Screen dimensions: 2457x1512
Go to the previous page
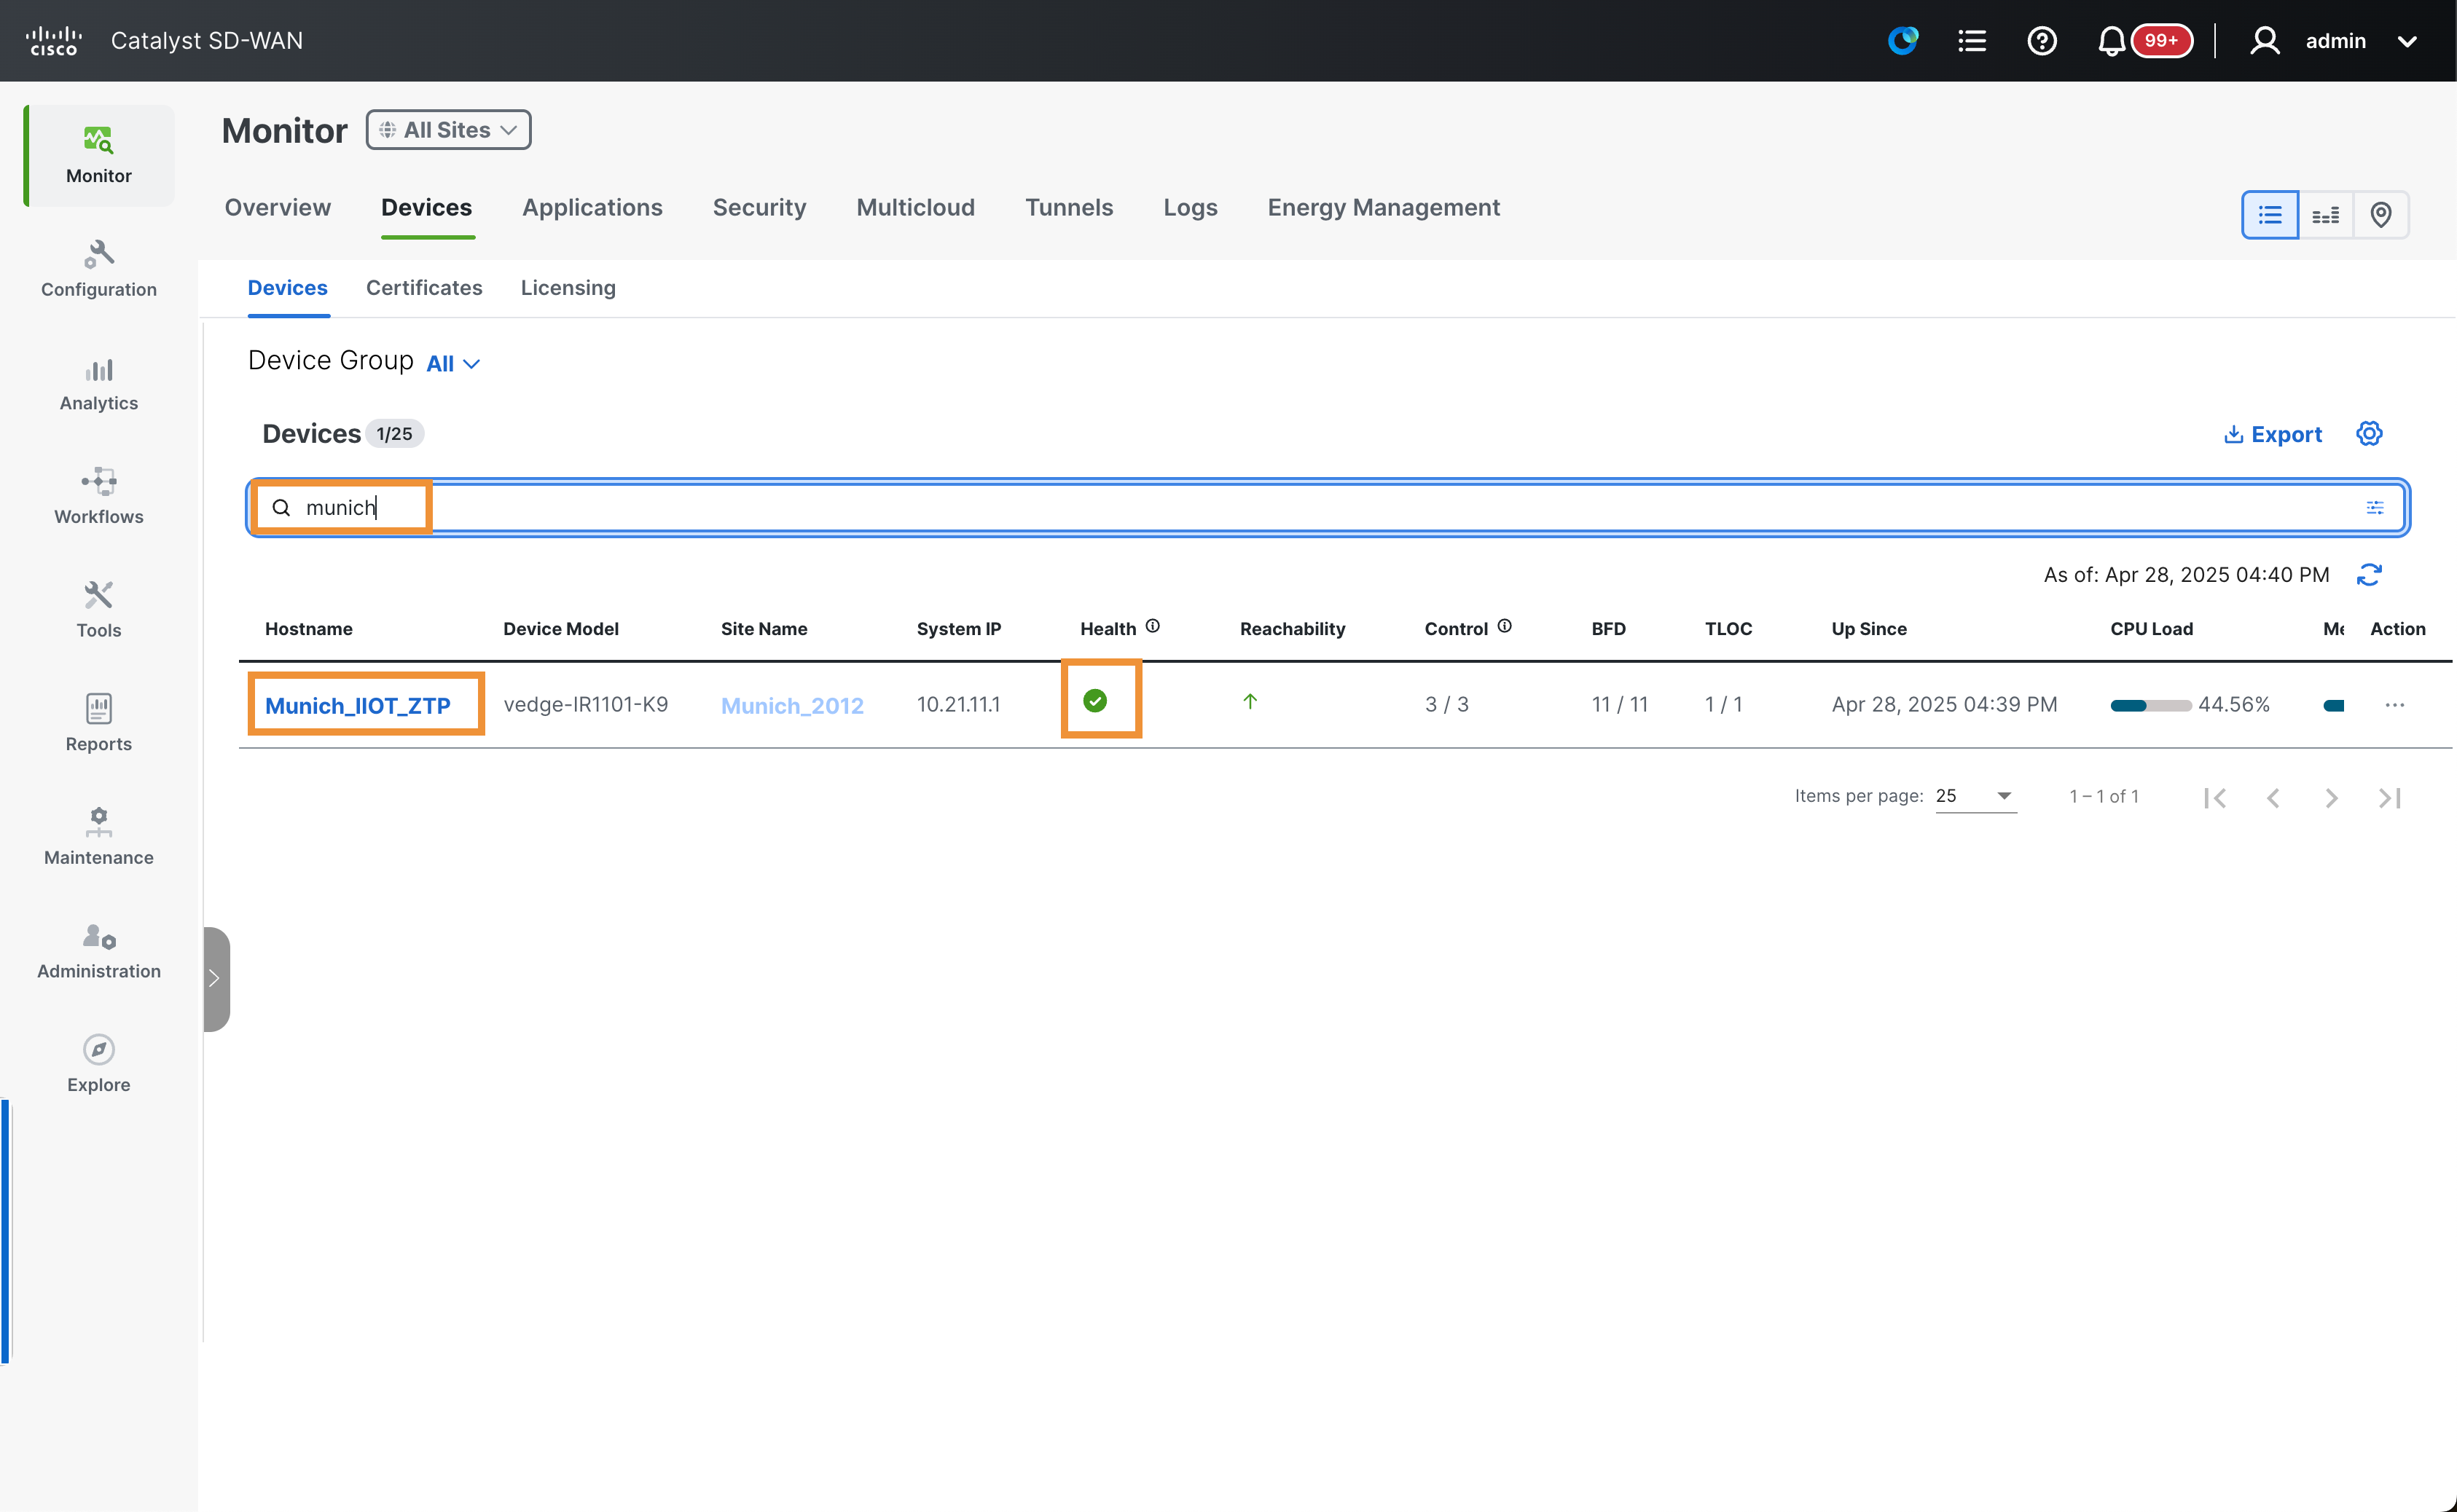(2273, 797)
